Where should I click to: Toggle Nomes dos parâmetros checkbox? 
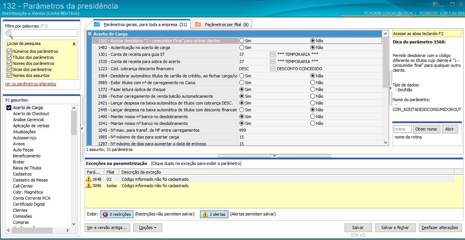pos(9,63)
